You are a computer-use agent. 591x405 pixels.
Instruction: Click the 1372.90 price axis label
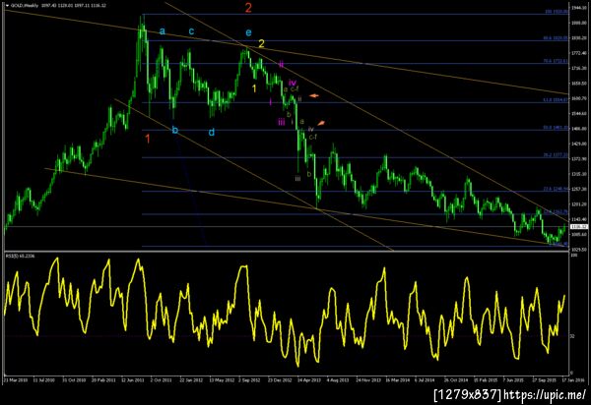(x=579, y=159)
